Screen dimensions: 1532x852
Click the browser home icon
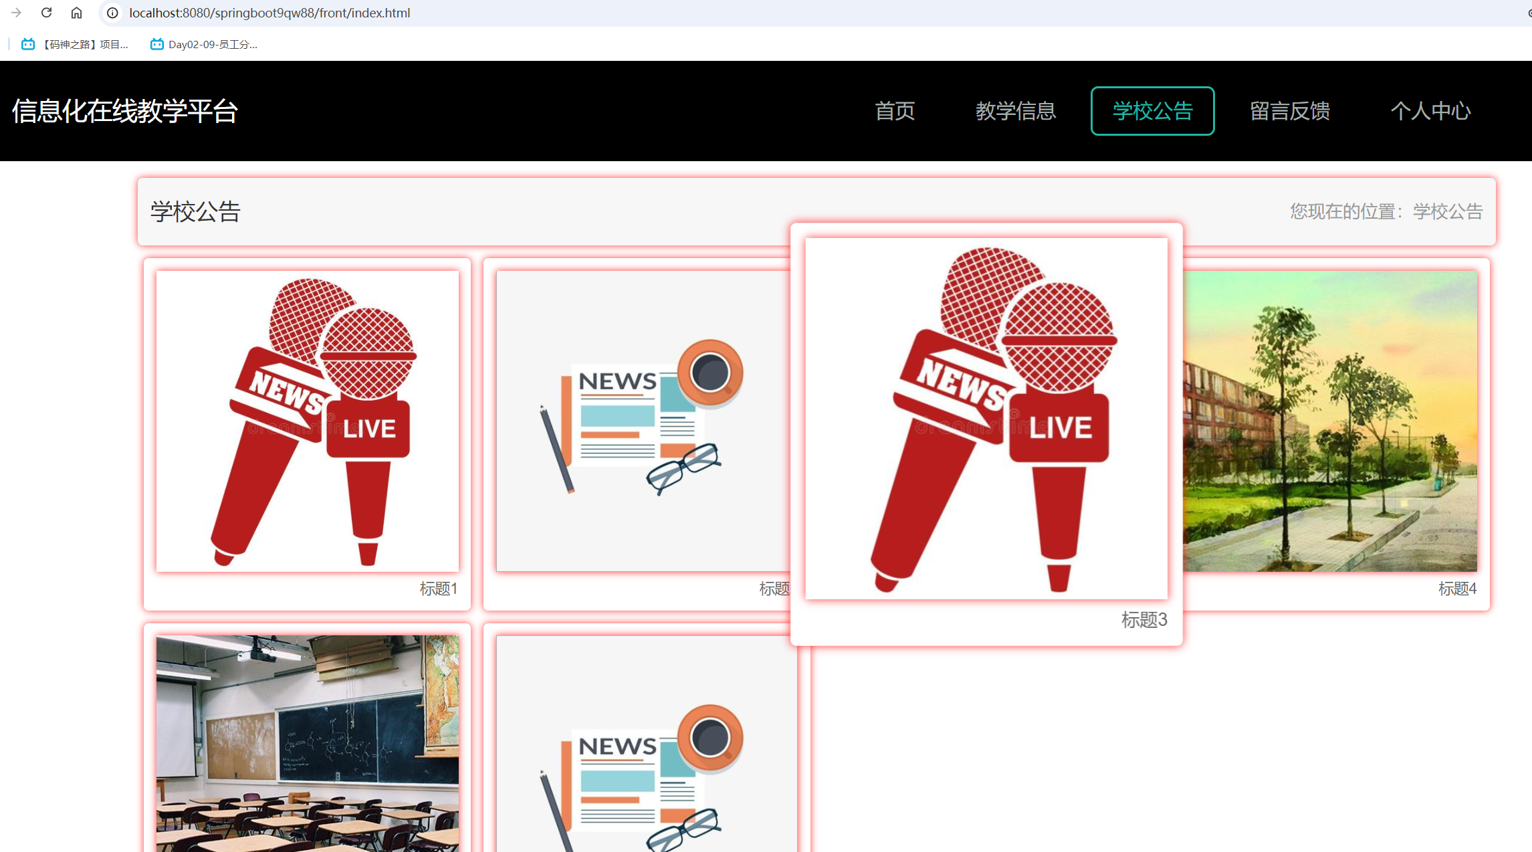[x=76, y=12]
